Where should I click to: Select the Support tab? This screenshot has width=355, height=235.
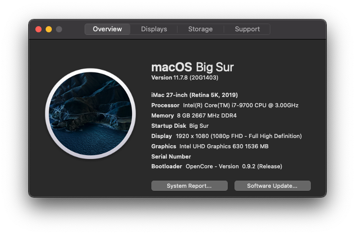tap(247, 29)
